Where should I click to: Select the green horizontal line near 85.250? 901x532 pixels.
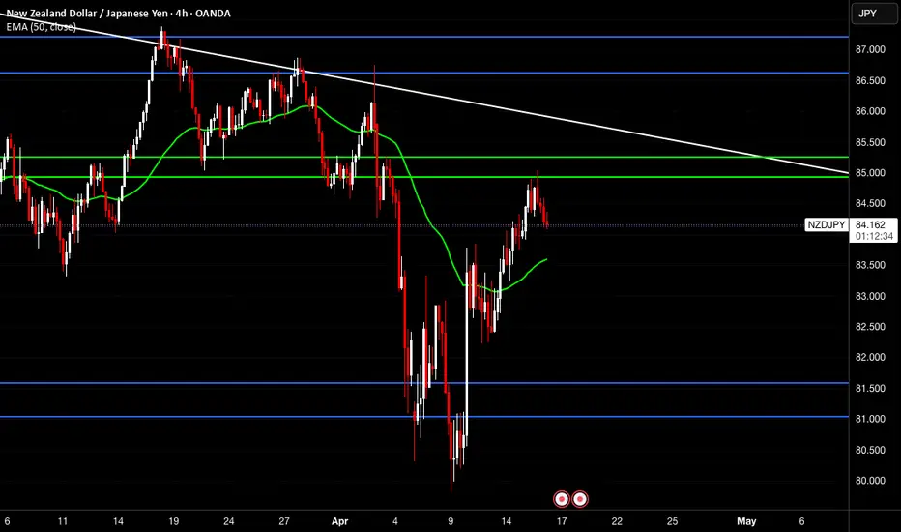[x=424, y=157]
